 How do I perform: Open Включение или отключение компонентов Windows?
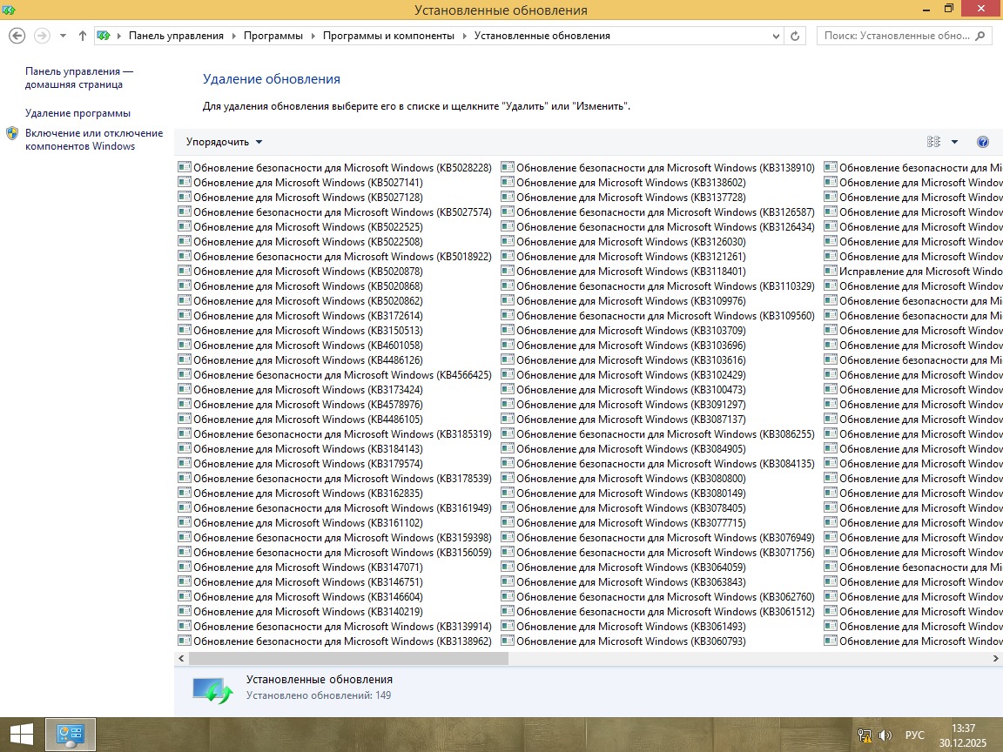[x=93, y=139]
